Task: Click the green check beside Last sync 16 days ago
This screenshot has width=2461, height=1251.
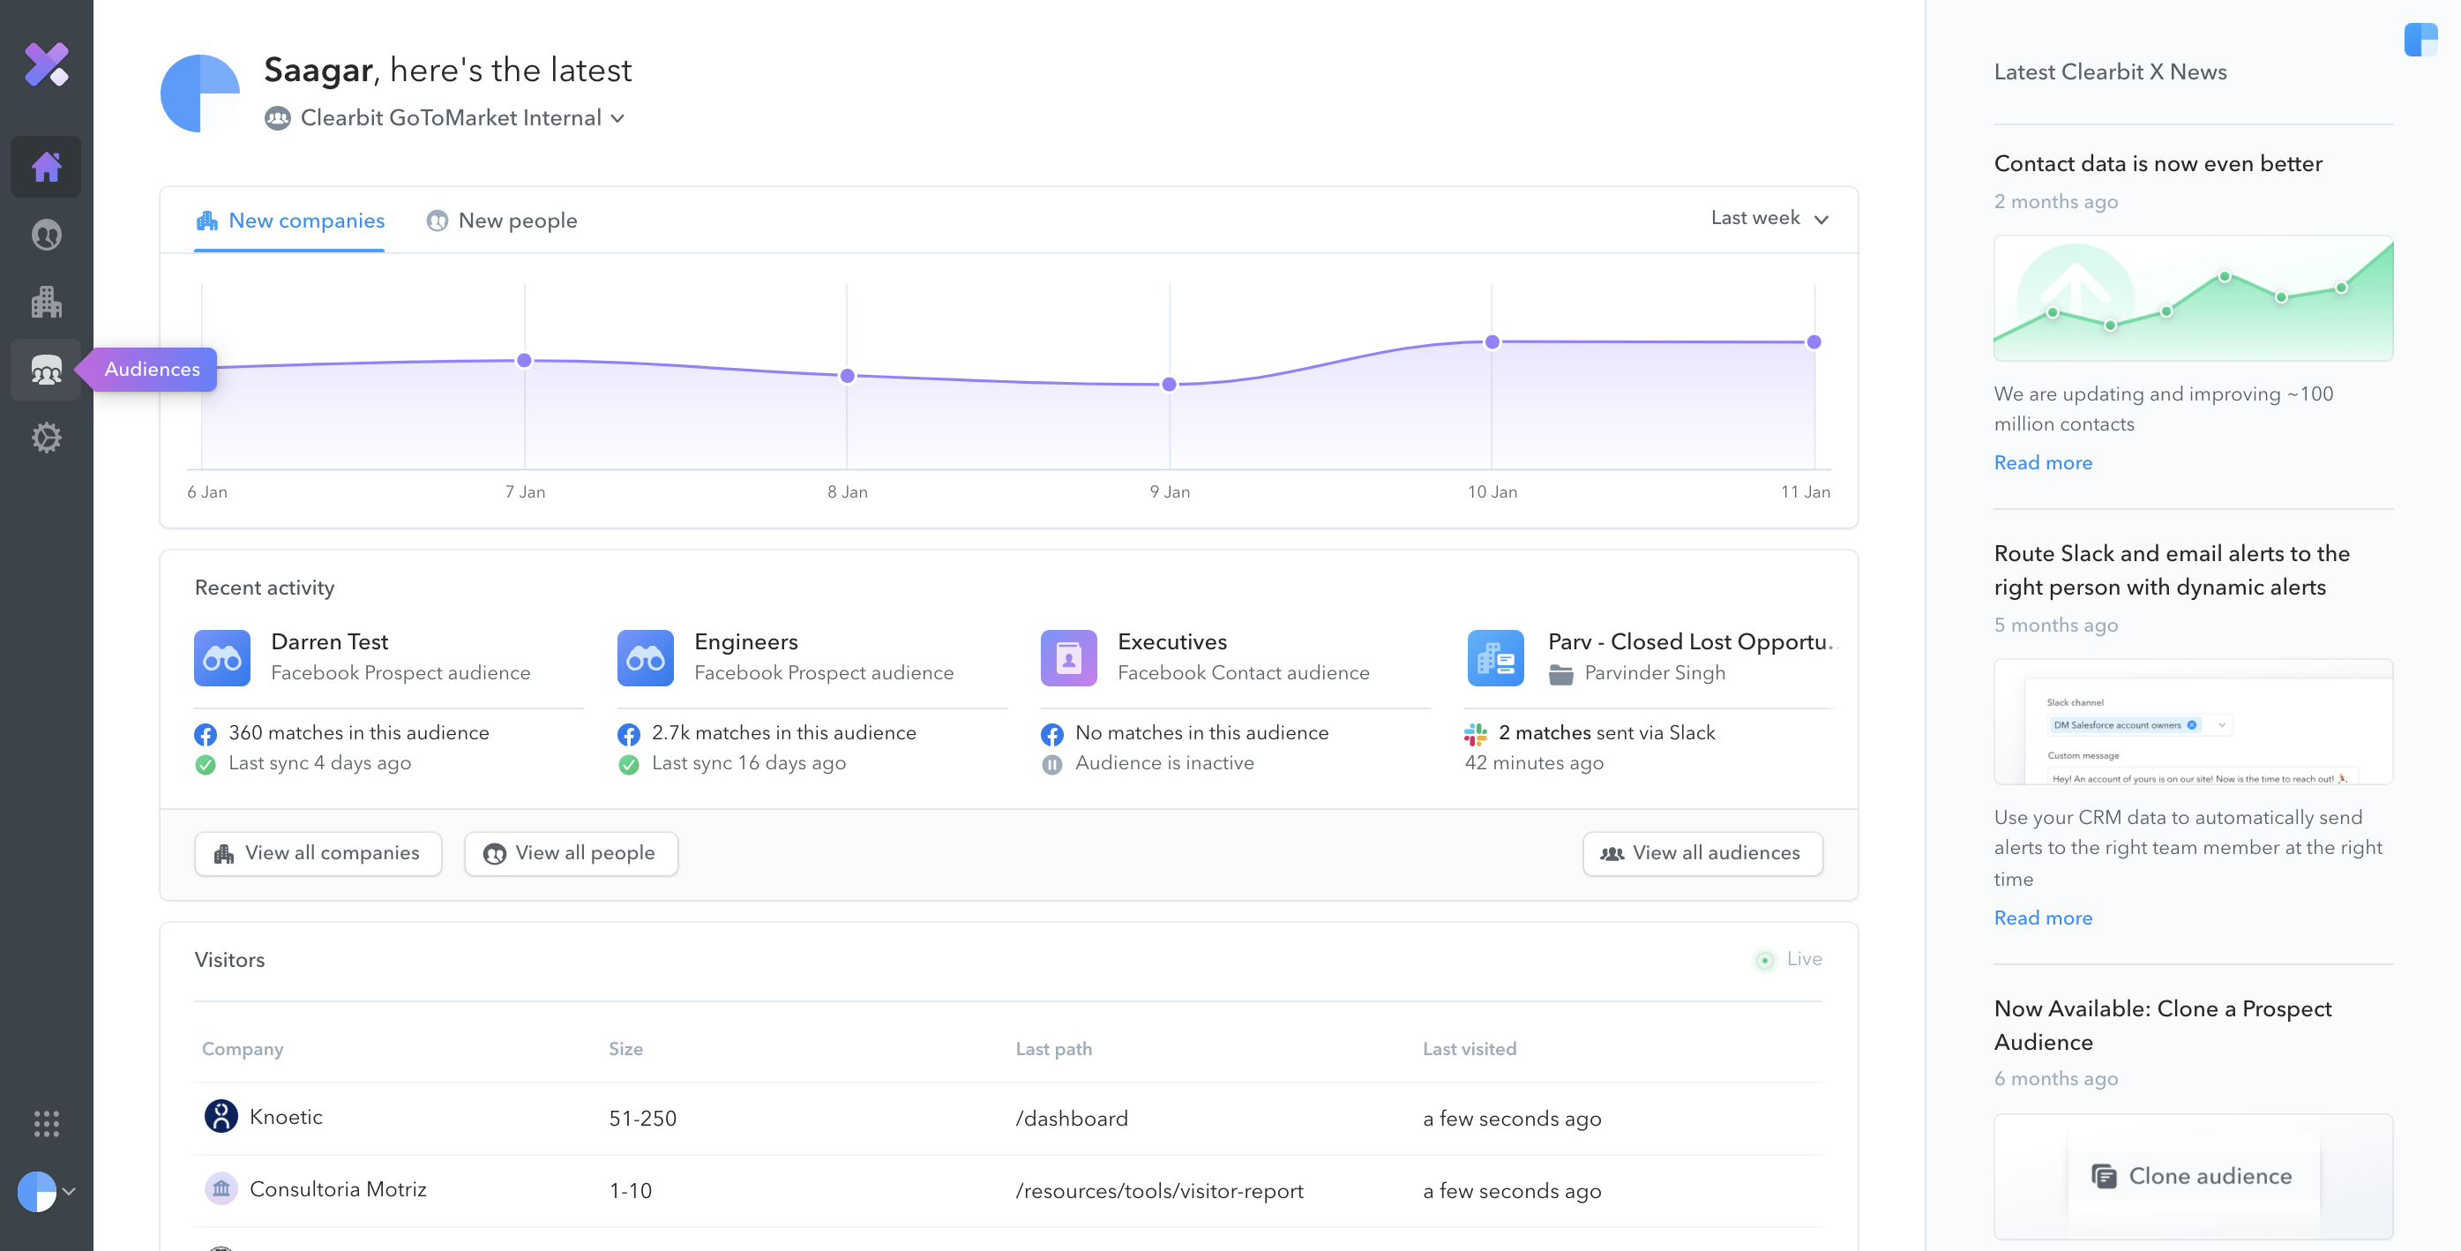Action: (628, 765)
